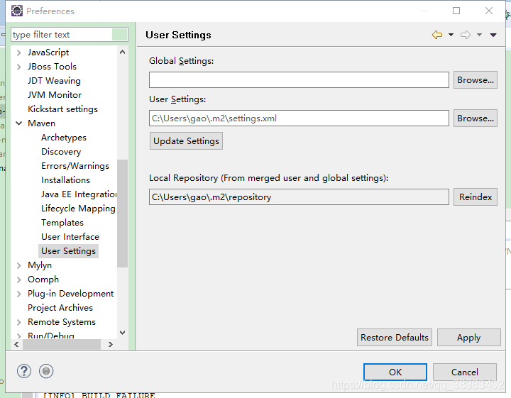The height and width of the screenshot is (398, 511).
Task: Select JVM Monitor preference page
Action: tap(55, 95)
